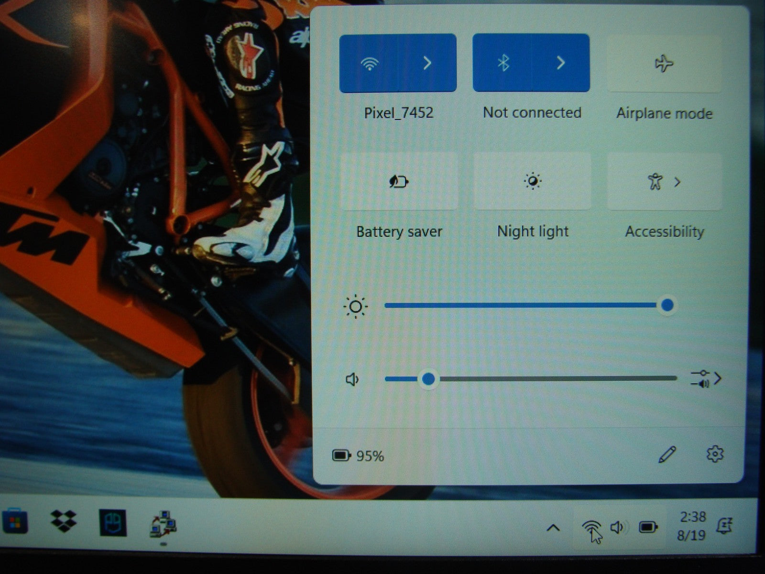
Task: Open quick settings gear icon
Action: point(715,454)
